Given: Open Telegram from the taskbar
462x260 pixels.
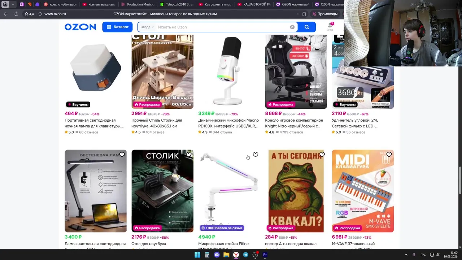Looking at the screenshot, I should (245, 255).
